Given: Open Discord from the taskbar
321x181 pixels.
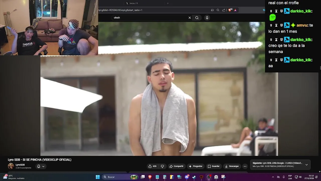Looking at the screenshot, I should [187, 177].
